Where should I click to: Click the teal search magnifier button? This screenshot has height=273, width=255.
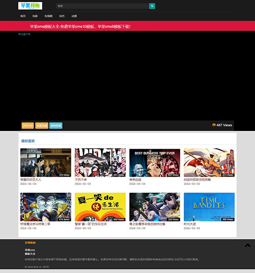152,6
